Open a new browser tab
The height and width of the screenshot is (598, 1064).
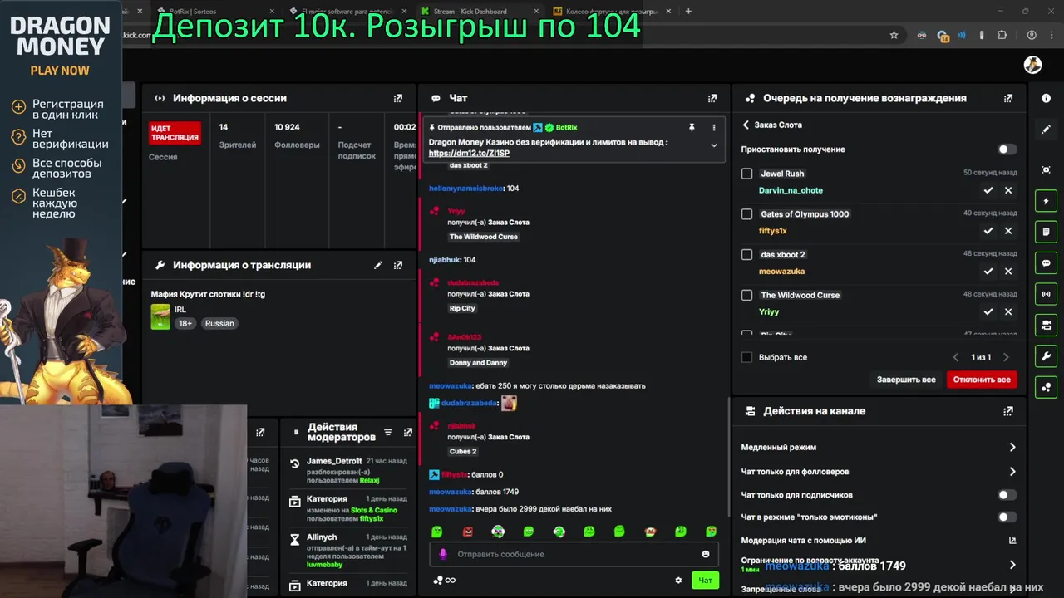[x=688, y=12]
